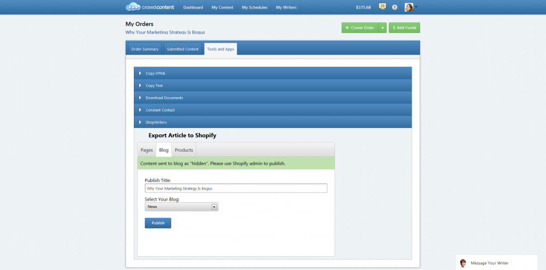Open the order title link under My Orders

coord(165,32)
